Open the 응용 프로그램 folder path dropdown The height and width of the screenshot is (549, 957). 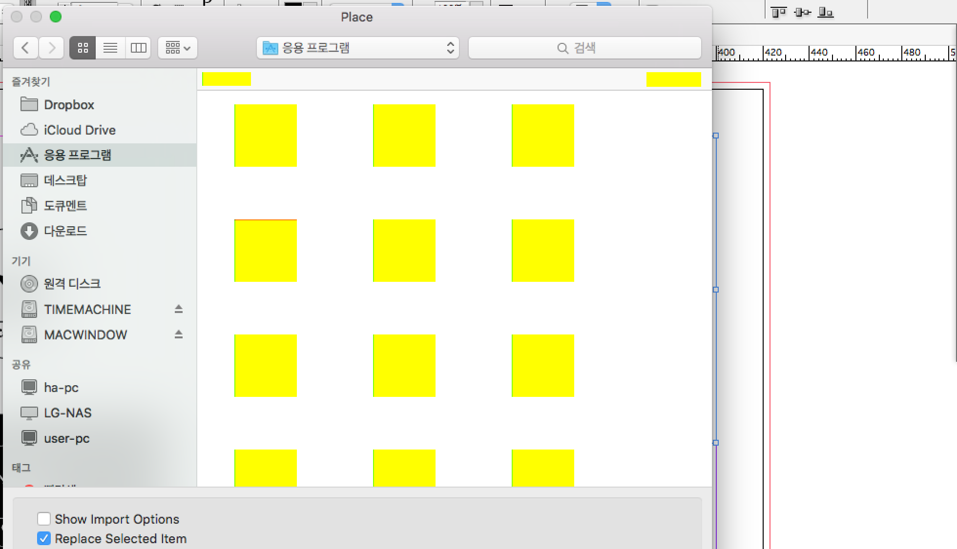pyautogui.click(x=357, y=48)
